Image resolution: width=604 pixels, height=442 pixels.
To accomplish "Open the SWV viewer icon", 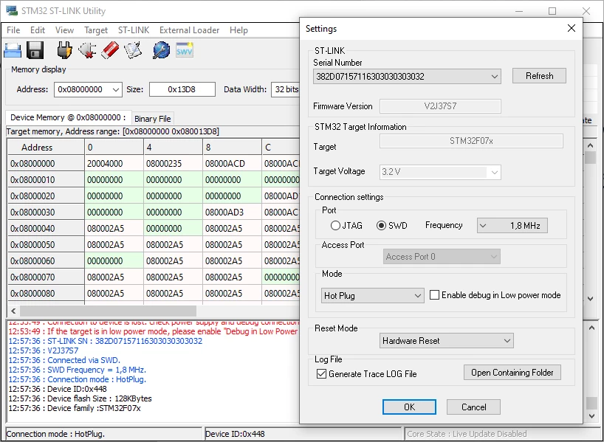I will [x=185, y=50].
